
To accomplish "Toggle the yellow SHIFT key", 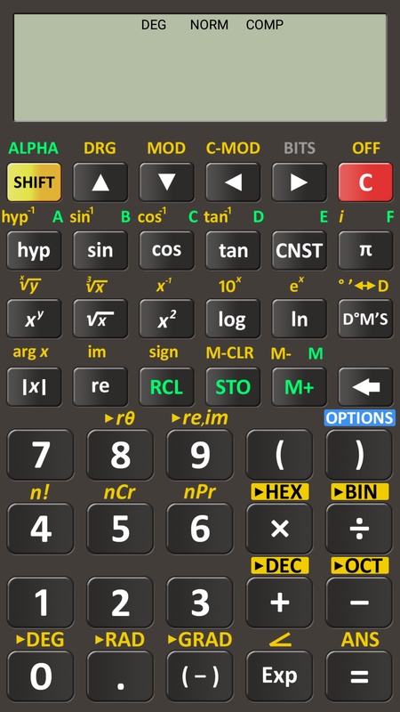I will [34, 182].
